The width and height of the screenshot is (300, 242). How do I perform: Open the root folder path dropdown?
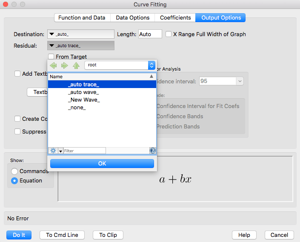[x=120, y=65]
